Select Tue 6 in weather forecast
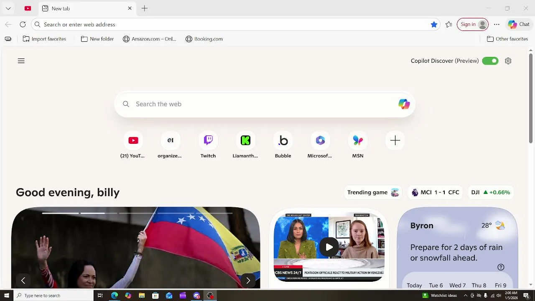Viewport: 535px width, 301px height. click(x=436, y=285)
